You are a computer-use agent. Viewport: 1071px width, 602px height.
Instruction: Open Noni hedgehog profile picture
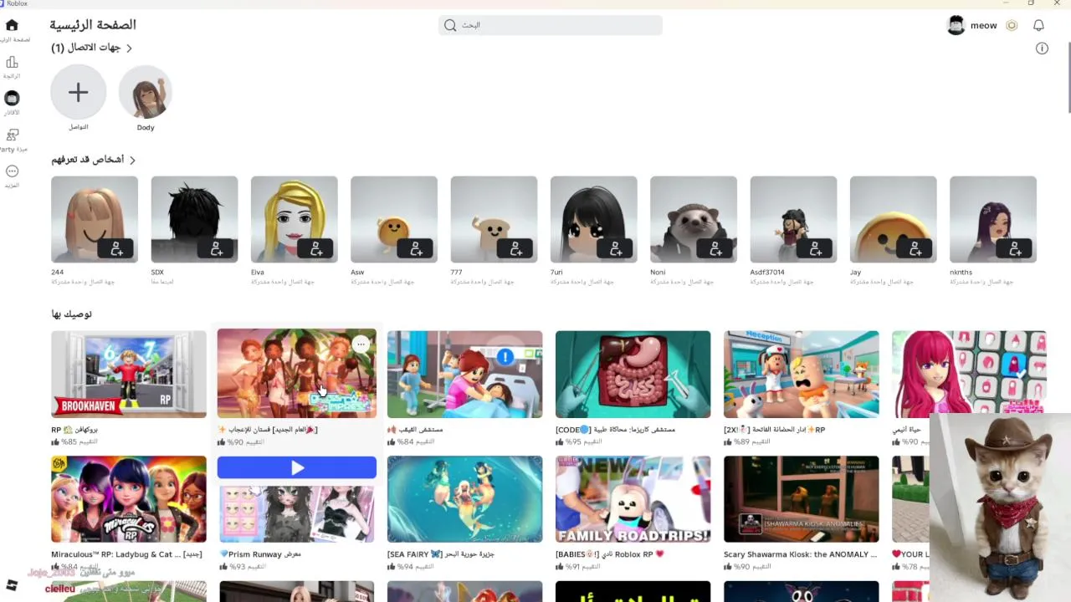(x=694, y=219)
